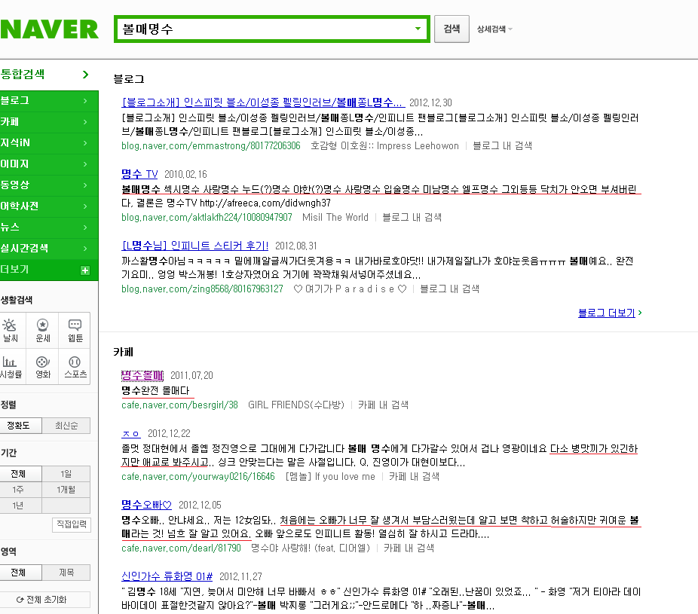Set period filter to 1년
Viewport: 698px width, 614px height.
[x=20, y=506]
